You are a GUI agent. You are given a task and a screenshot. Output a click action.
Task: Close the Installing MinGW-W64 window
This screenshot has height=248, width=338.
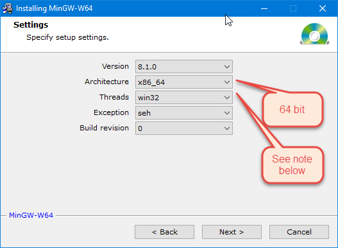pyautogui.click(x=323, y=8)
